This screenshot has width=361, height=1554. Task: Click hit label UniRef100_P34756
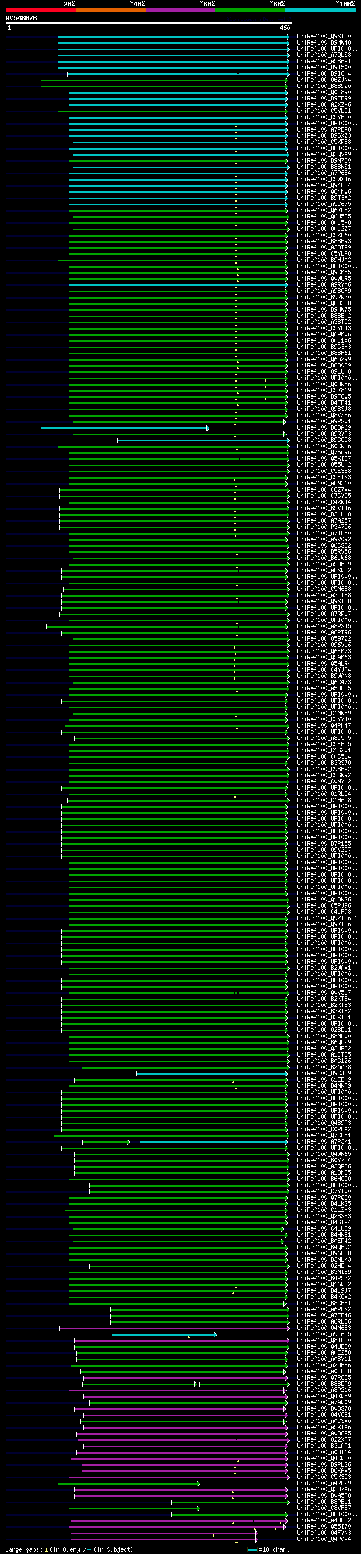[x=324, y=527]
